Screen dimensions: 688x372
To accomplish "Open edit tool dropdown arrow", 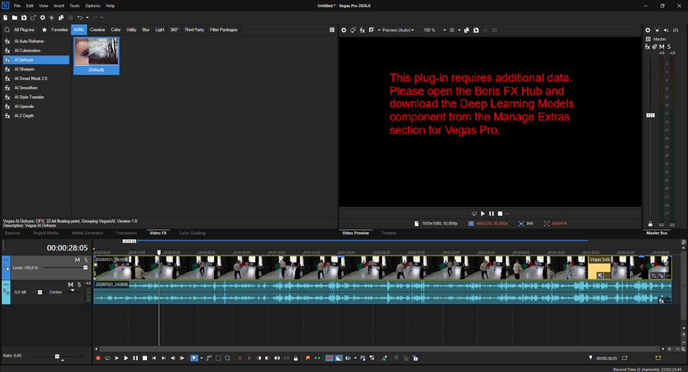I will [x=201, y=359].
